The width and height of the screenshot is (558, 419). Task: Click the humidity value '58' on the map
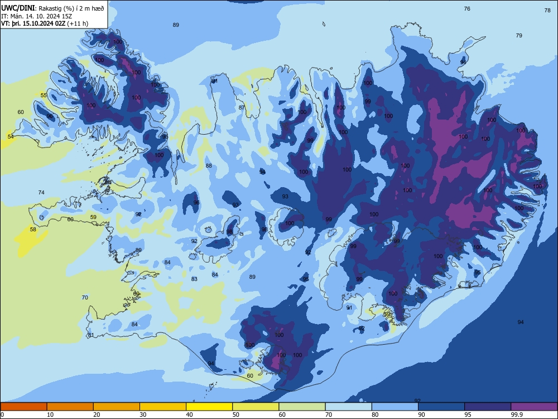[33, 229]
